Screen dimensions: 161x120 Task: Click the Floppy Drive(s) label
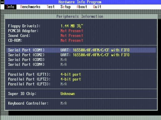pyautogui.click(x=24, y=26)
